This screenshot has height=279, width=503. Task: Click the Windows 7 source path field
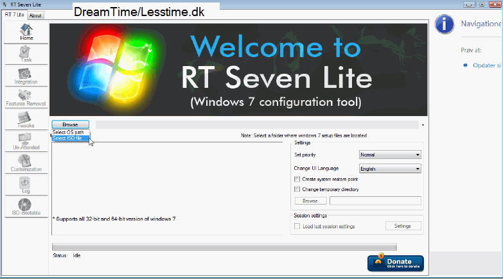pos(257,124)
